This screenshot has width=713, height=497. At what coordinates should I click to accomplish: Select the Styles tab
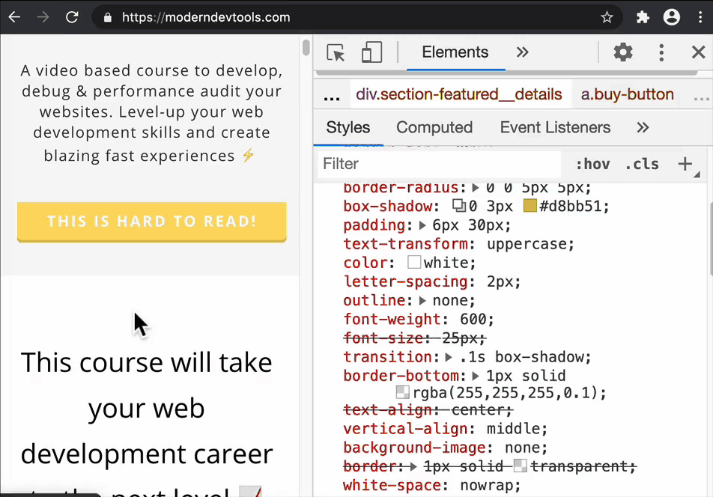coord(348,128)
